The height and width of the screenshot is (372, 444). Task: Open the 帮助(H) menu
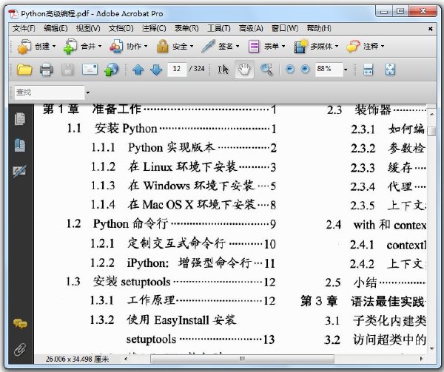point(319,28)
